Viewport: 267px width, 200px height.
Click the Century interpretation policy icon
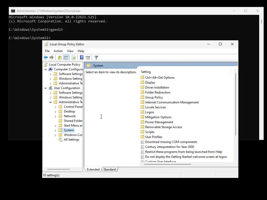[x=143, y=147]
